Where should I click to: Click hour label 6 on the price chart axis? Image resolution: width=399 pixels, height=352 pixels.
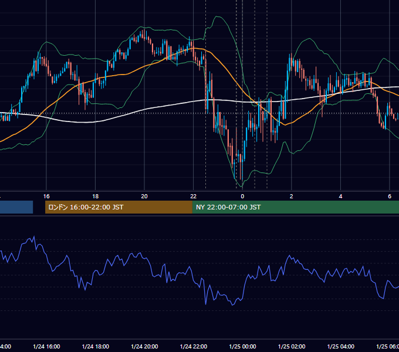[x=390, y=197]
